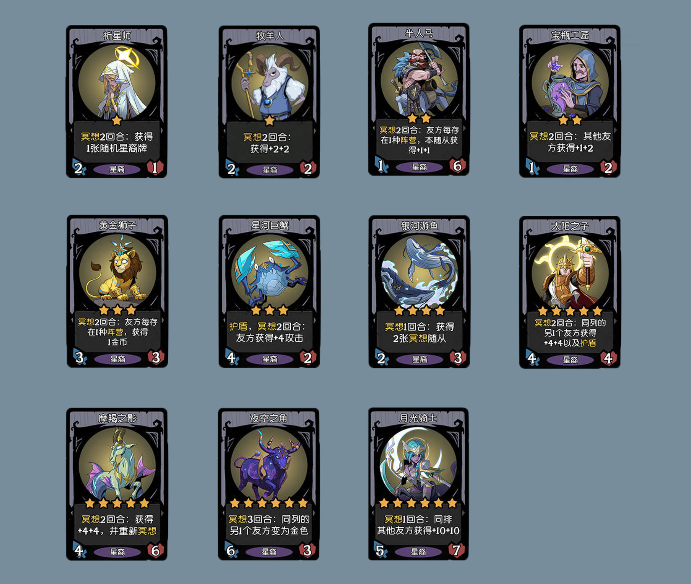The height and width of the screenshot is (584, 691).
Task: Click the 银河游鱼 description text
Action: click(x=419, y=332)
